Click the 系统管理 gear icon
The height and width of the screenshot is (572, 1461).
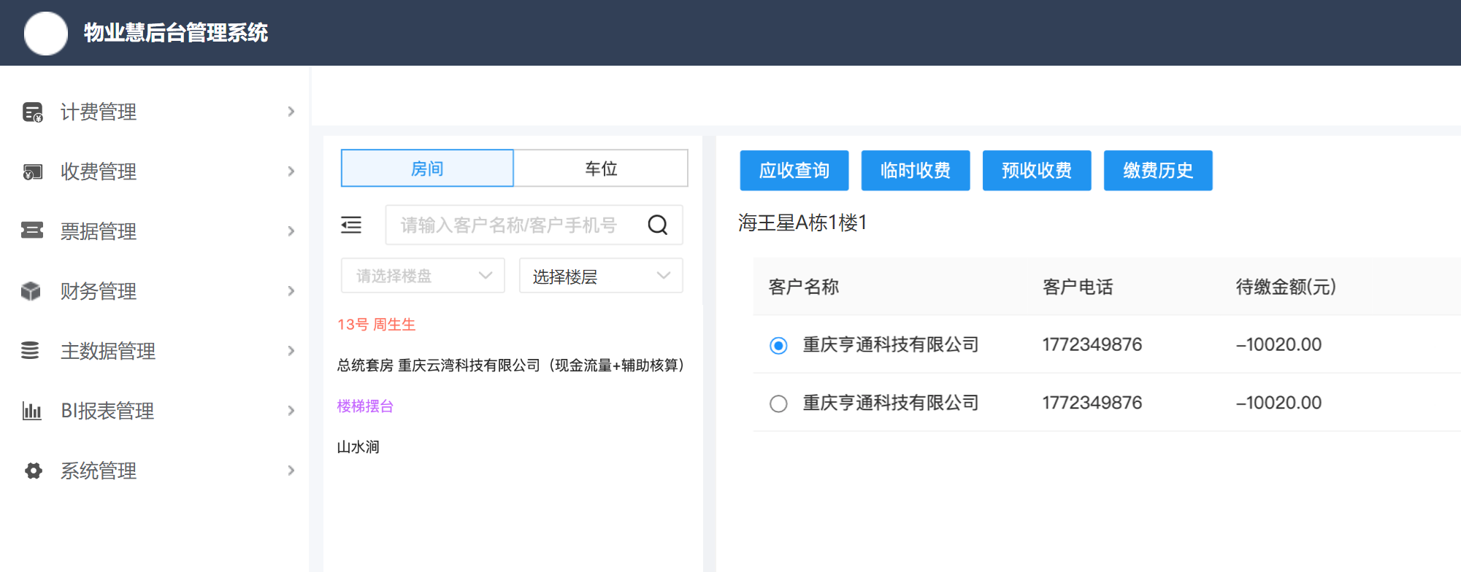coord(33,471)
